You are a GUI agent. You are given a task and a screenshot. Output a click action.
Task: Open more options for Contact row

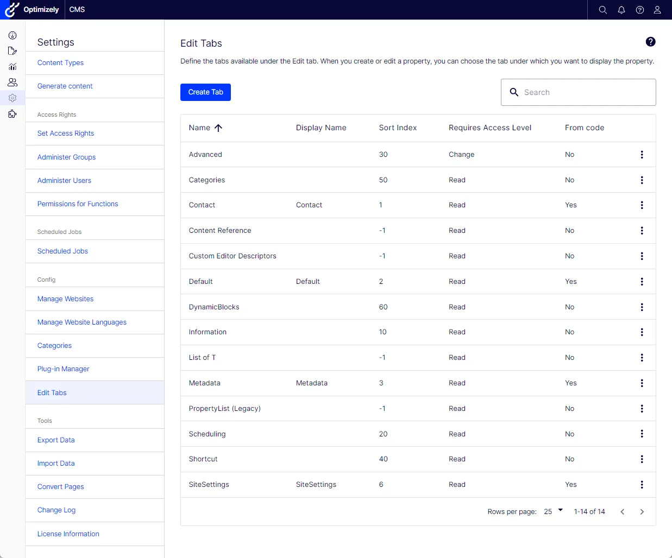click(642, 205)
